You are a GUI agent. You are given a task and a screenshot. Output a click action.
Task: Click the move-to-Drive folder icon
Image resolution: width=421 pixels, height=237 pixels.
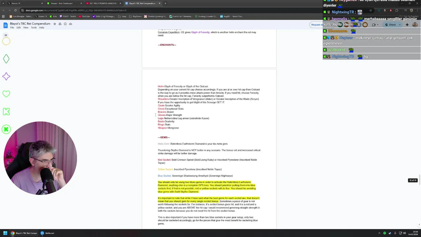click(x=60, y=24)
